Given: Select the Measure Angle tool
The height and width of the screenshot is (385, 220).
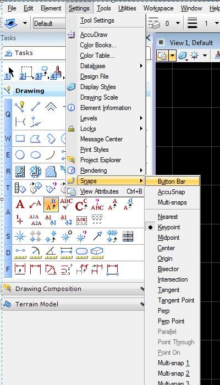Looking at the screenshot, I should click(x=51, y=253).
